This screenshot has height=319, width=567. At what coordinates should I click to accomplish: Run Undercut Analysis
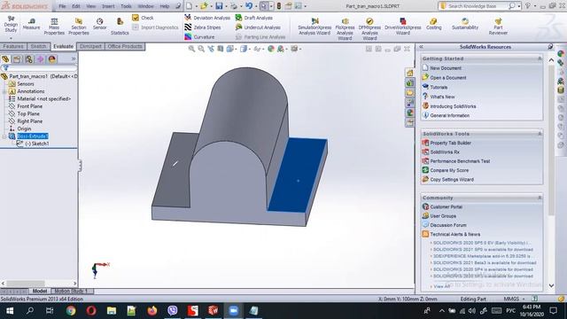[258, 27]
